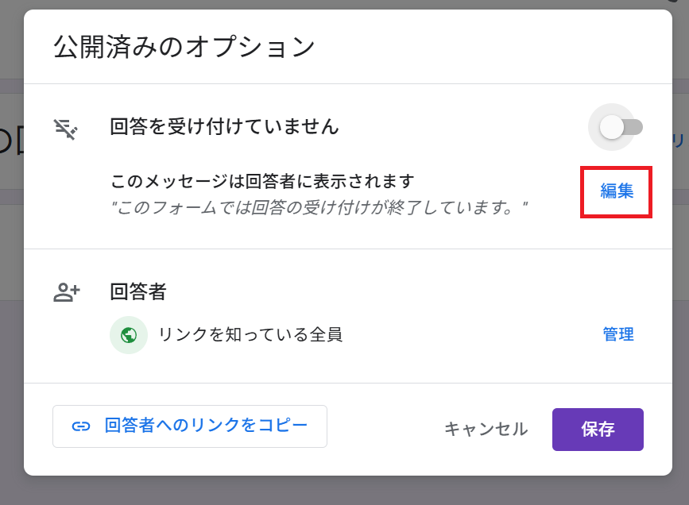Click the リンクを知っている全員 text

250,334
